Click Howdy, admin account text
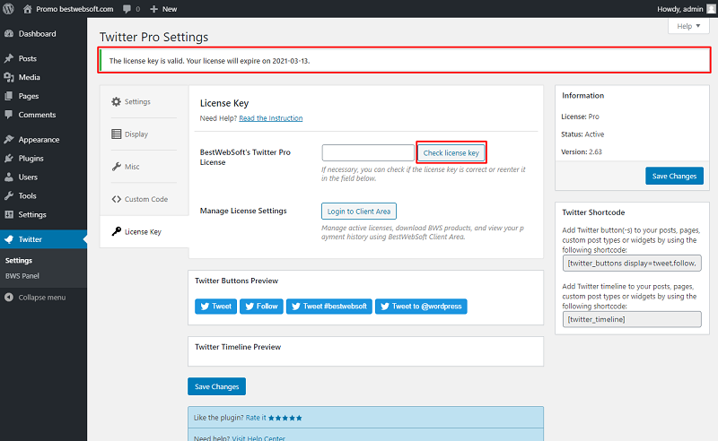Screen dimensions: 718x441 [x=680, y=9]
